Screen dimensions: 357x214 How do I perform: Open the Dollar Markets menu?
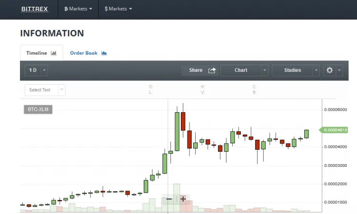click(x=118, y=9)
